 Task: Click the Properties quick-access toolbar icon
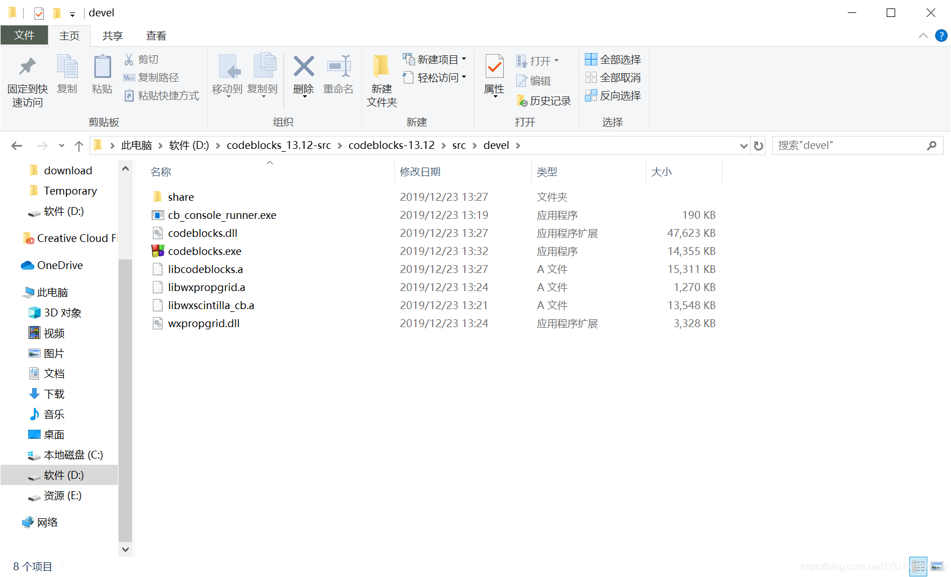pos(39,13)
